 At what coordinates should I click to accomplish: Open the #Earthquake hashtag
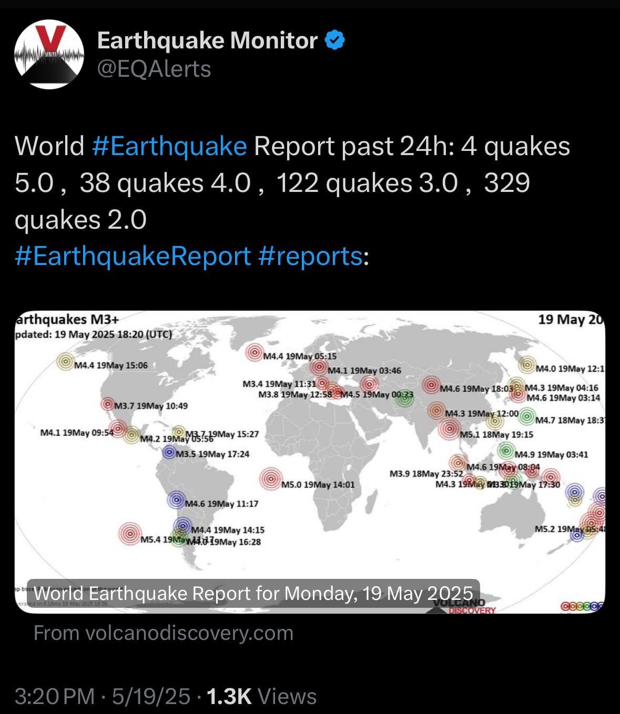[x=169, y=146]
